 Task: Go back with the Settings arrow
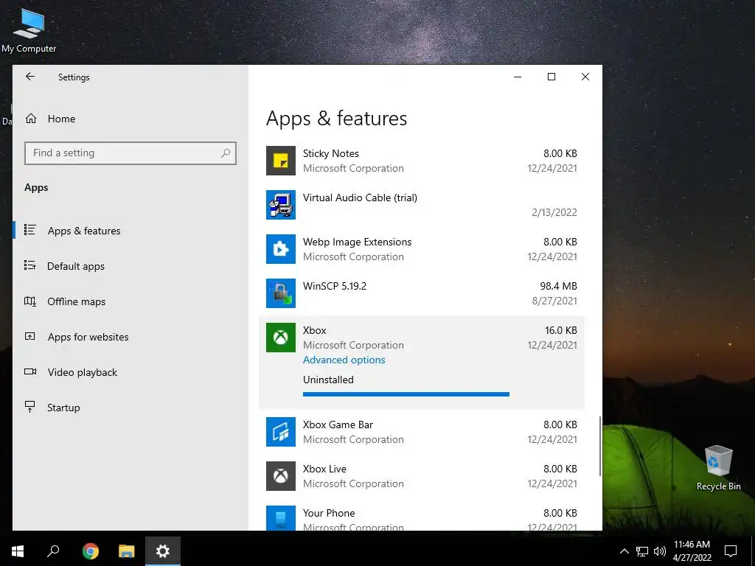point(30,77)
